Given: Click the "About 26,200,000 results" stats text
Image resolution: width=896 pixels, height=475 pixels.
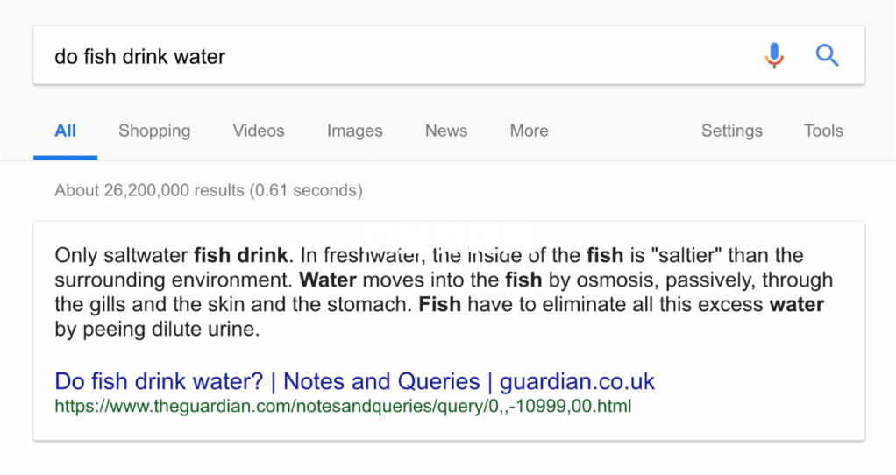Looking at the screenshot, I should pos(209,190).
